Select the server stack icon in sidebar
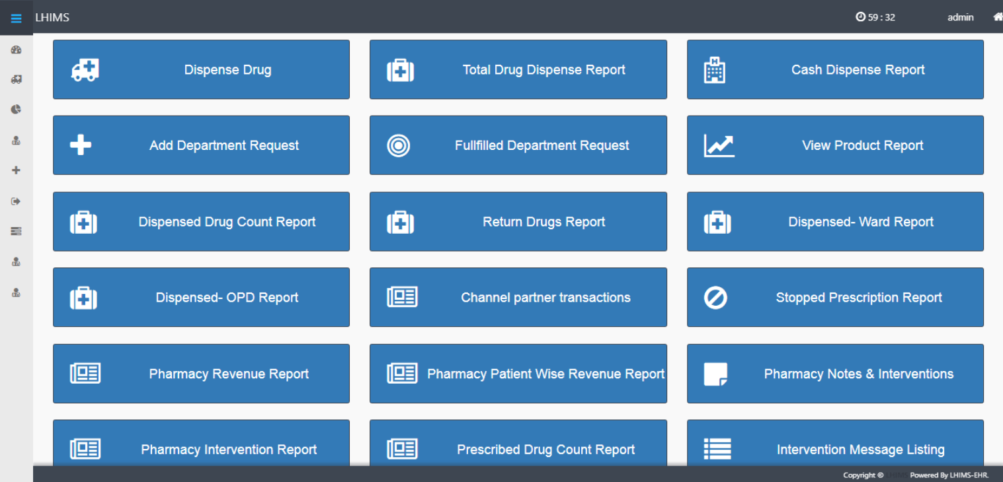 (x=17, y=231)
